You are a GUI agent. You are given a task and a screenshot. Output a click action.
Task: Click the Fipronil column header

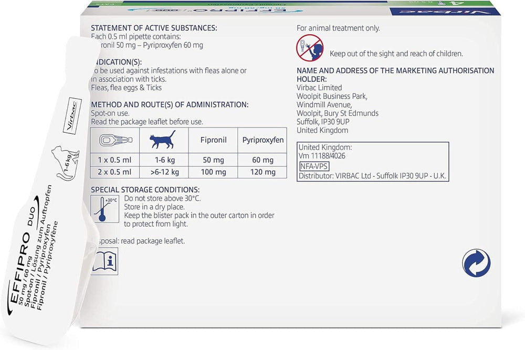tap(213, 141)
